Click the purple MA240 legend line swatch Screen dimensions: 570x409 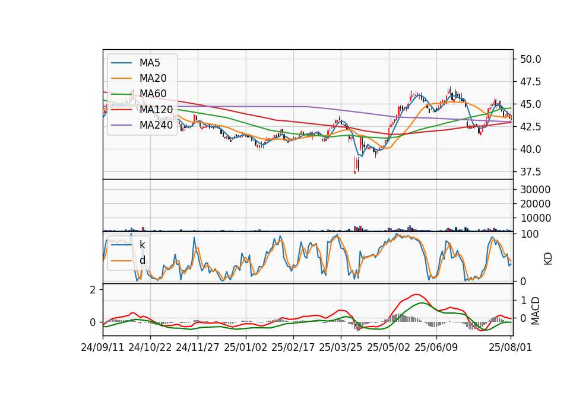(x=121, y=125)
